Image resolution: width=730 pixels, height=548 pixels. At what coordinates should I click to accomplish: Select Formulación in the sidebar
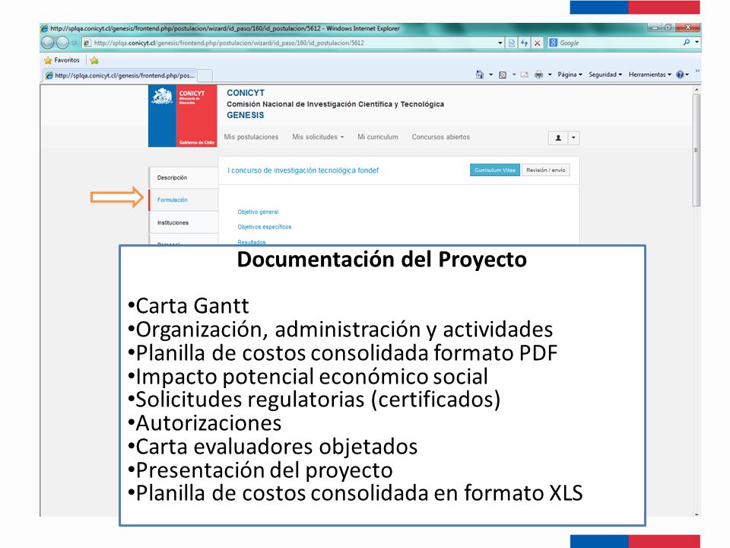tap(183, 200)
